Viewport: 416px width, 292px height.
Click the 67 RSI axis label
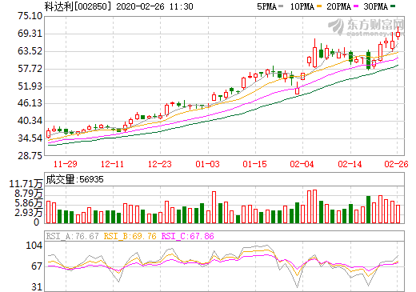37,266
